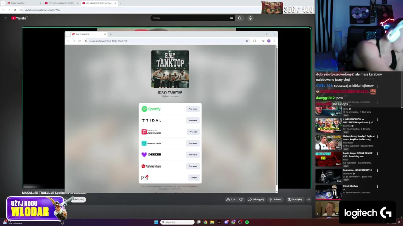Like the video with thumbs up

230,199
